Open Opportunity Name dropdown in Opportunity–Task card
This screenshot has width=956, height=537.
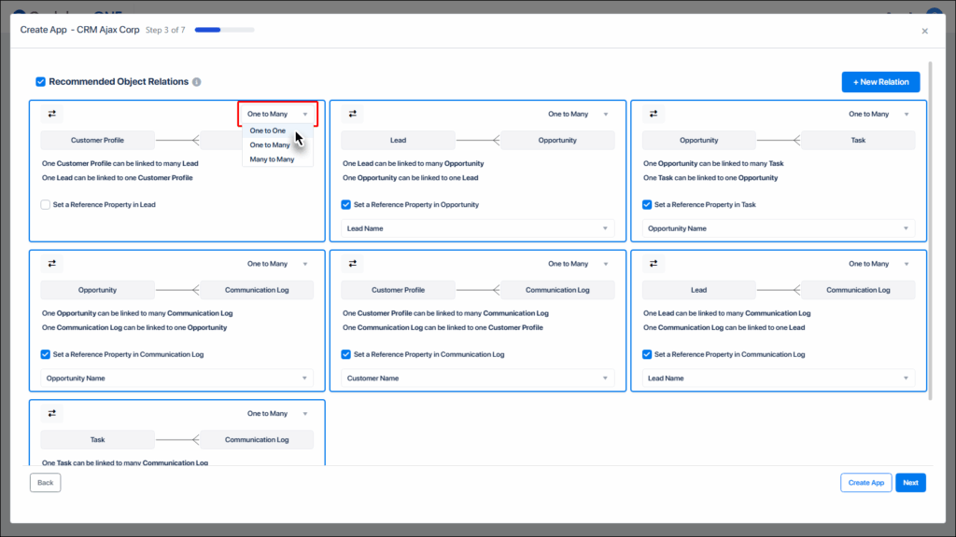pos(779,228)
